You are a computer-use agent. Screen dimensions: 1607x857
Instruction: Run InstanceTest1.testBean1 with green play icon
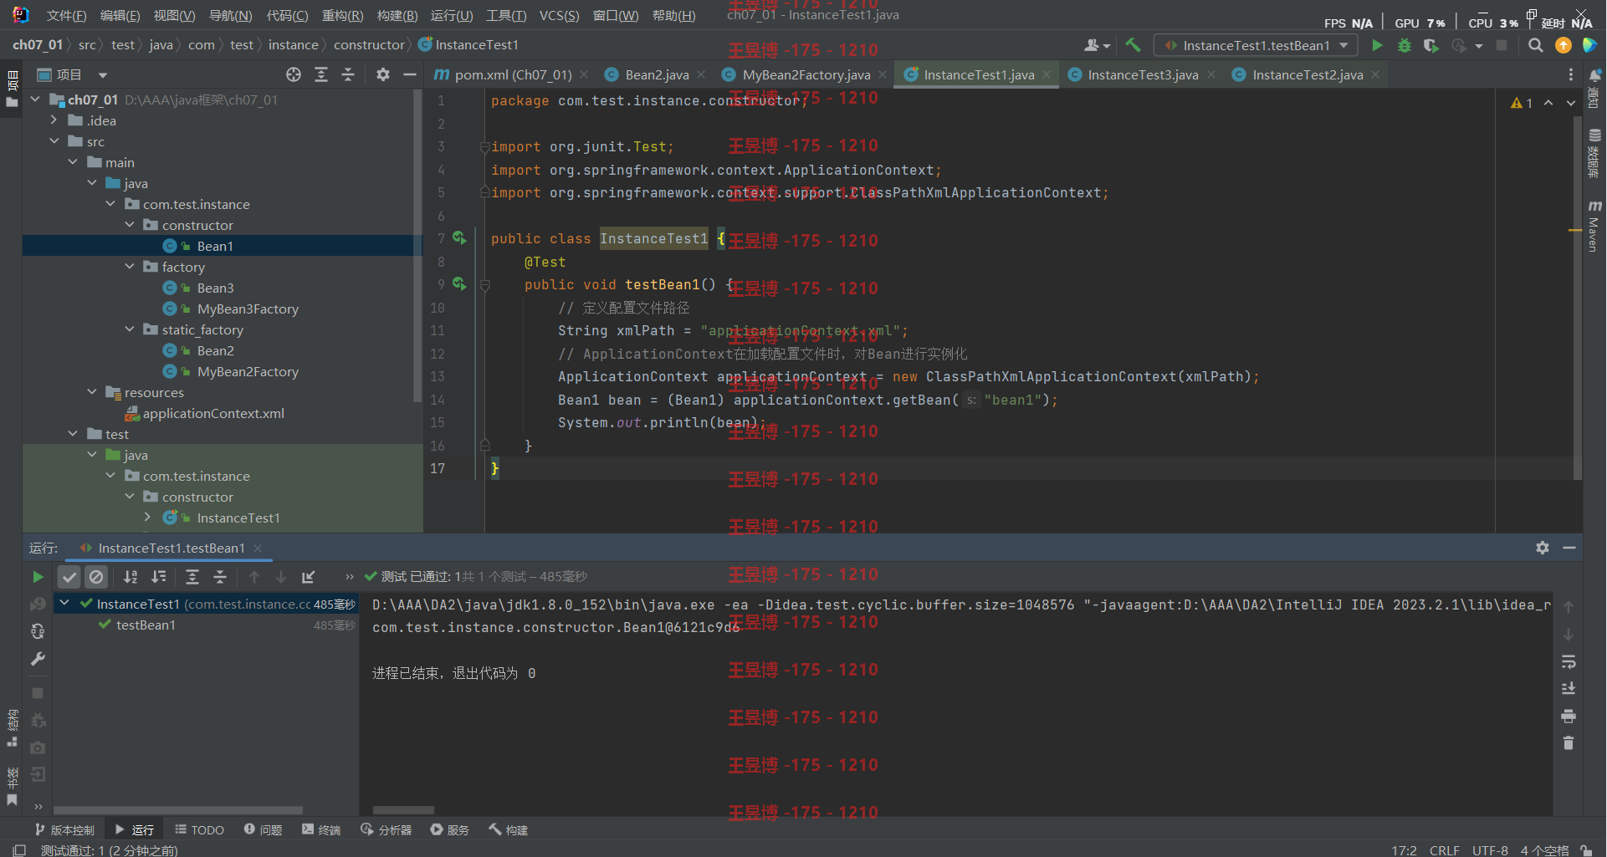pyautogui.click(x=1377, y=45)
